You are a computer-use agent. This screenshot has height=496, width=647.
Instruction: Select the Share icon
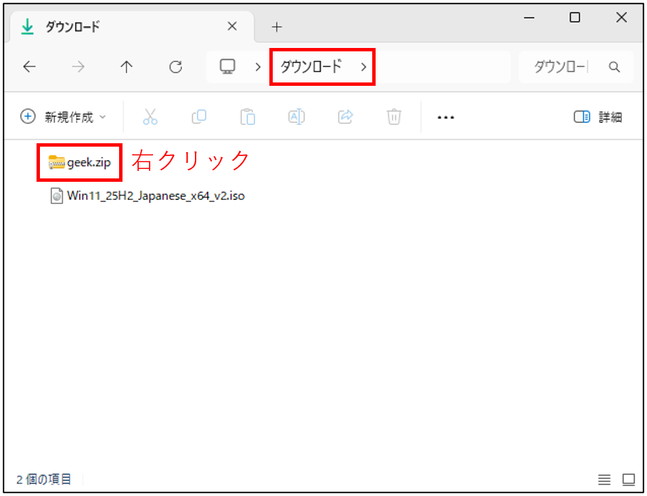(345, 116)
